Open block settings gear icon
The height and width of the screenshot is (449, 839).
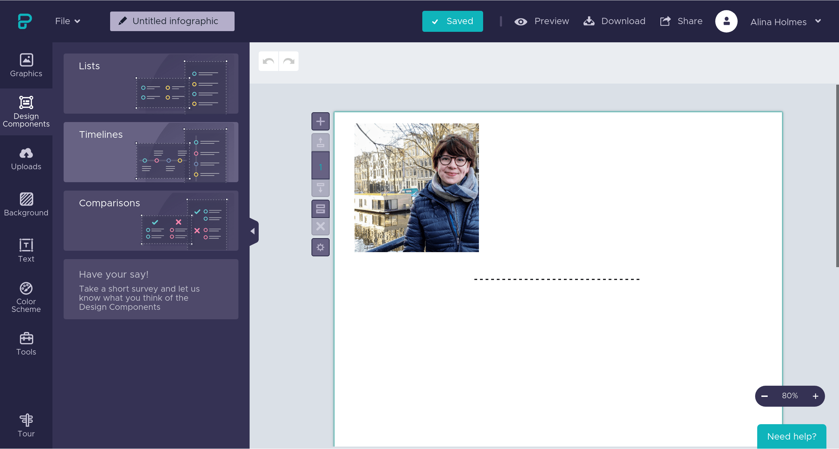[321, 247]
